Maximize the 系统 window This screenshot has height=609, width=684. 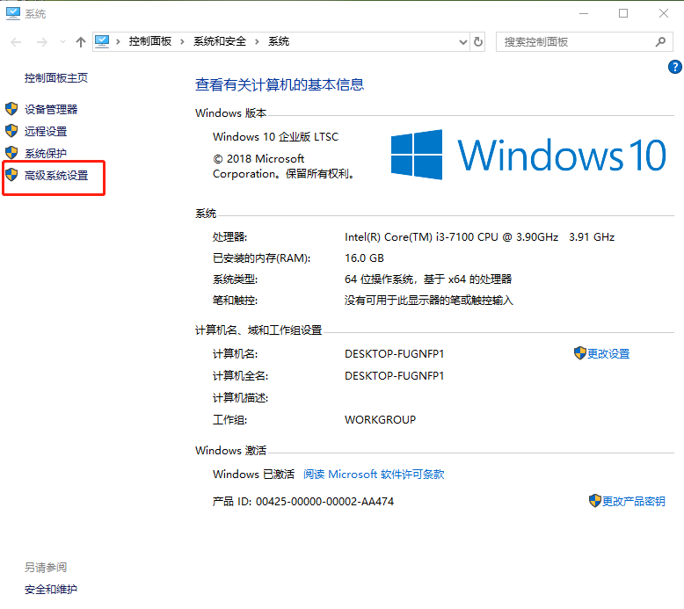[623, 13]
